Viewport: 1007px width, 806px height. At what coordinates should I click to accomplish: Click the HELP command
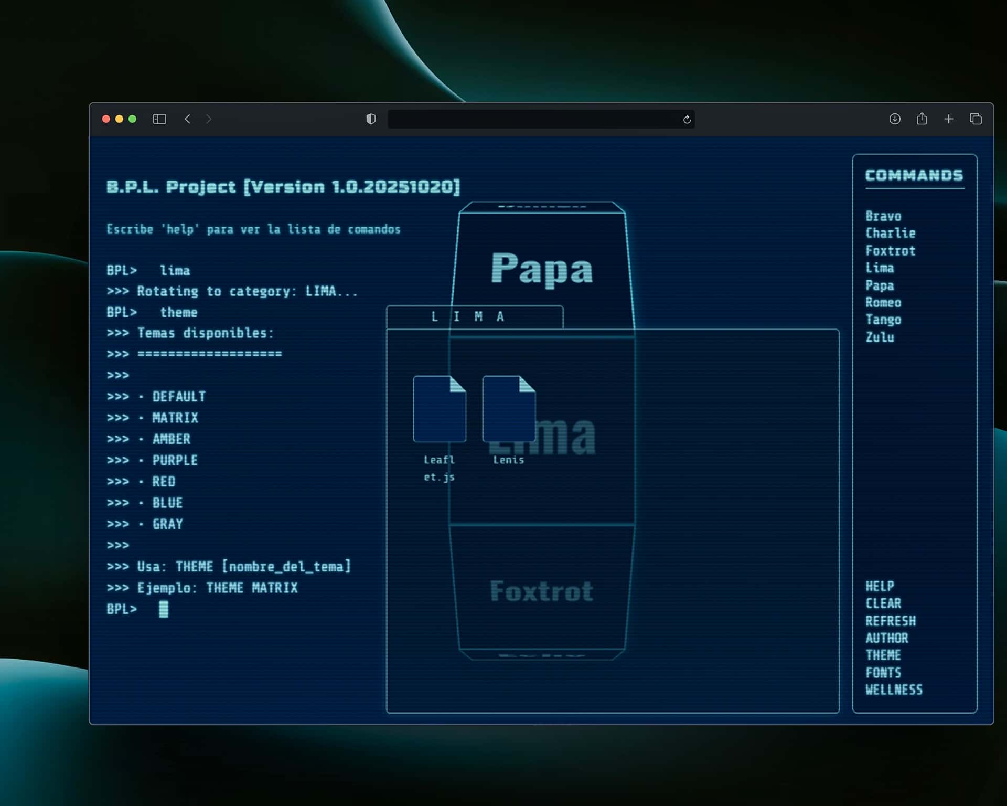[x=880, y=586]
